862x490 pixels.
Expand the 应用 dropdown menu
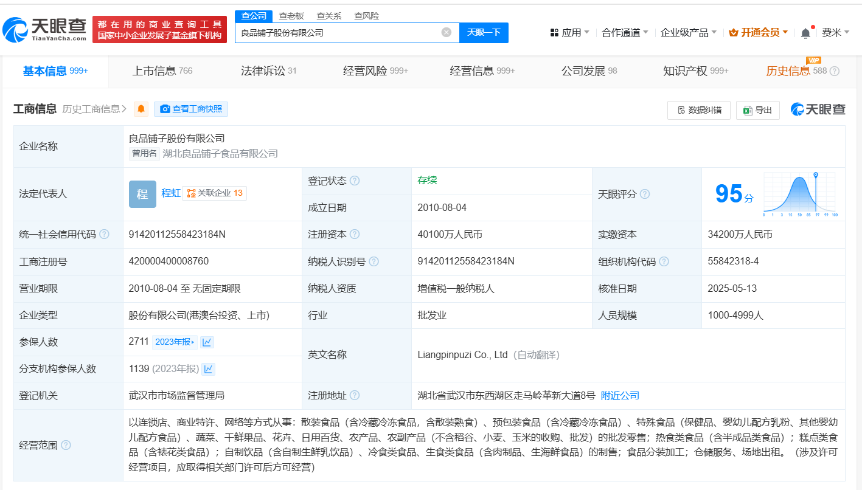(x=569, y=33)
